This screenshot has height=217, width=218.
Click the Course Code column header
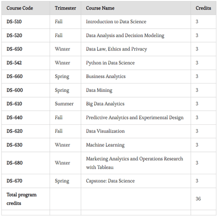(20, 8)
